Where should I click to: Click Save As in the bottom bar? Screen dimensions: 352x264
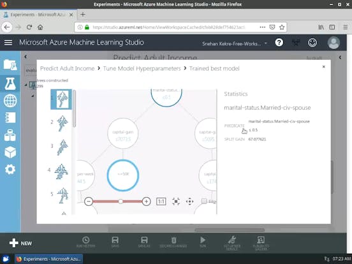(x=144, y=242)
